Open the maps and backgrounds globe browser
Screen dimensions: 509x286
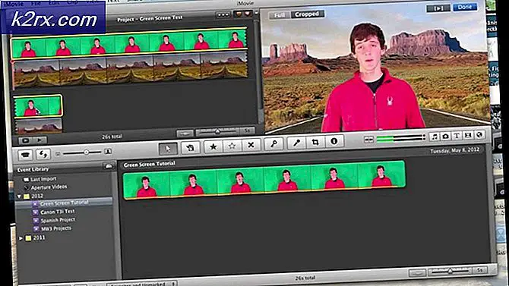(479, 134)
